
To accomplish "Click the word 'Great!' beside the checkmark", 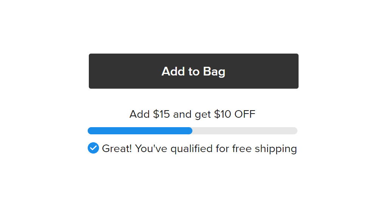I will (117, 149).
